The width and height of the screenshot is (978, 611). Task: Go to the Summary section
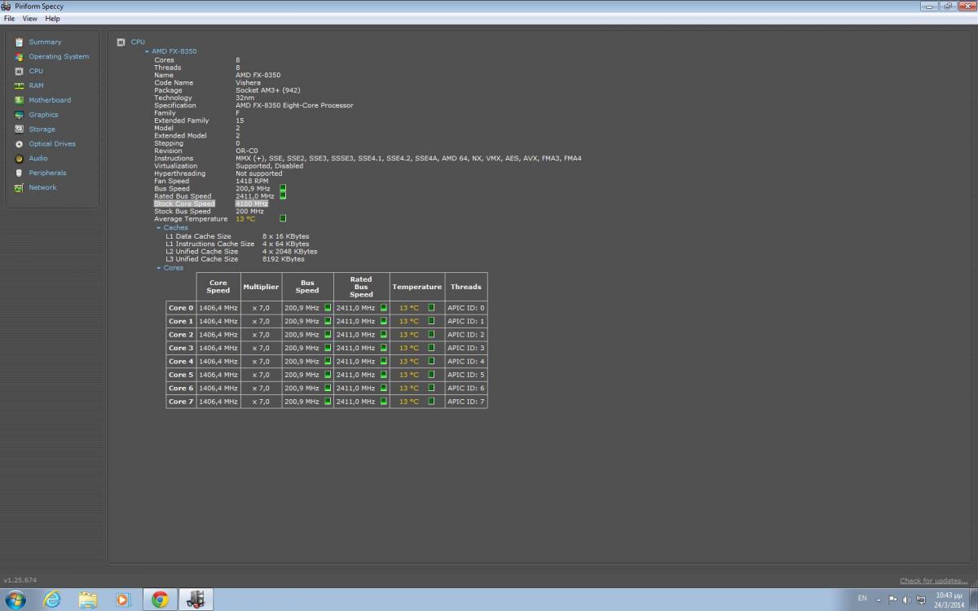tap(45, 42)
